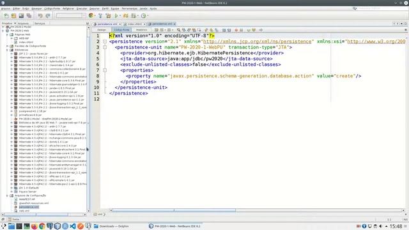Switch to the index.xhtml editor tab
Screen dimensions: 409x230
[135, 24]
